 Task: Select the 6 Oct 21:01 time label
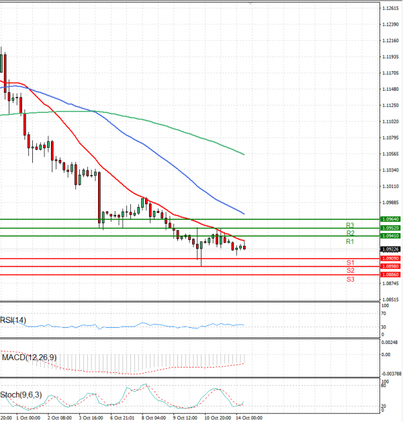click(x=123, y=417)
